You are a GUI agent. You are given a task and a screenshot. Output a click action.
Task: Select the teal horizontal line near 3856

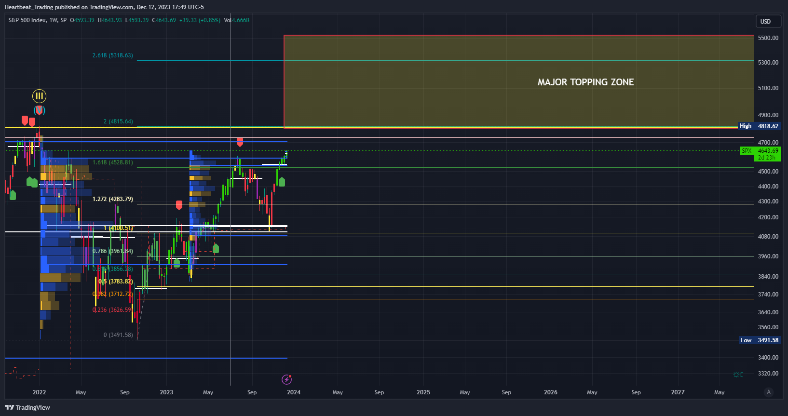tap(446, 274)
